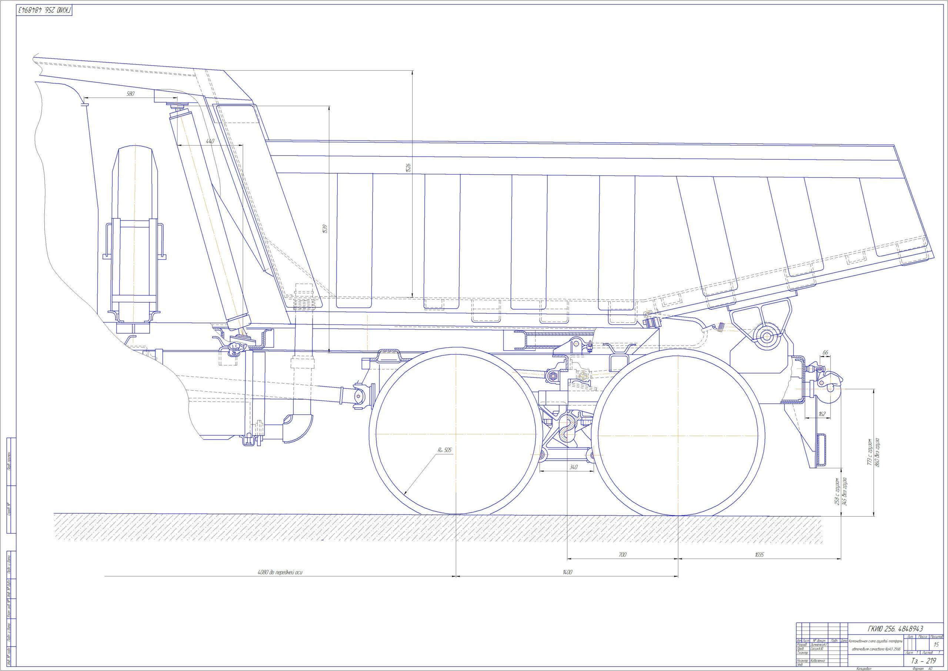Select the 66 dimension near tow hitch
Screen dimensions: 948x671
(825, 353)
